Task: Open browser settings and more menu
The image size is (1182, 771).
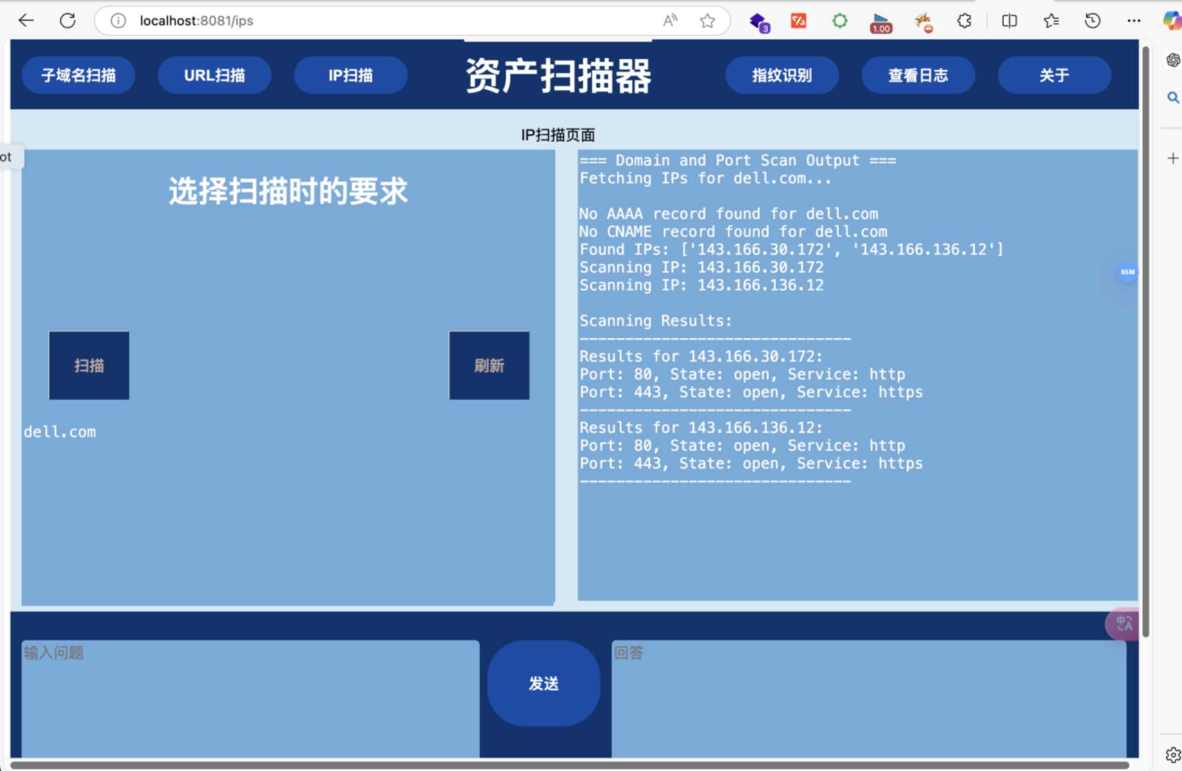Action: coord(1134,21)
